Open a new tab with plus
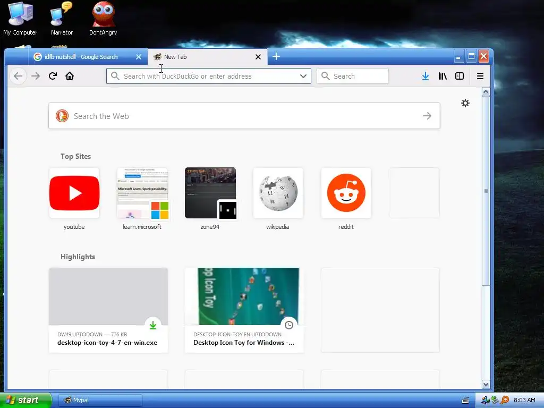The height and width of the screenshot is (408, 544). pos(276,56)
